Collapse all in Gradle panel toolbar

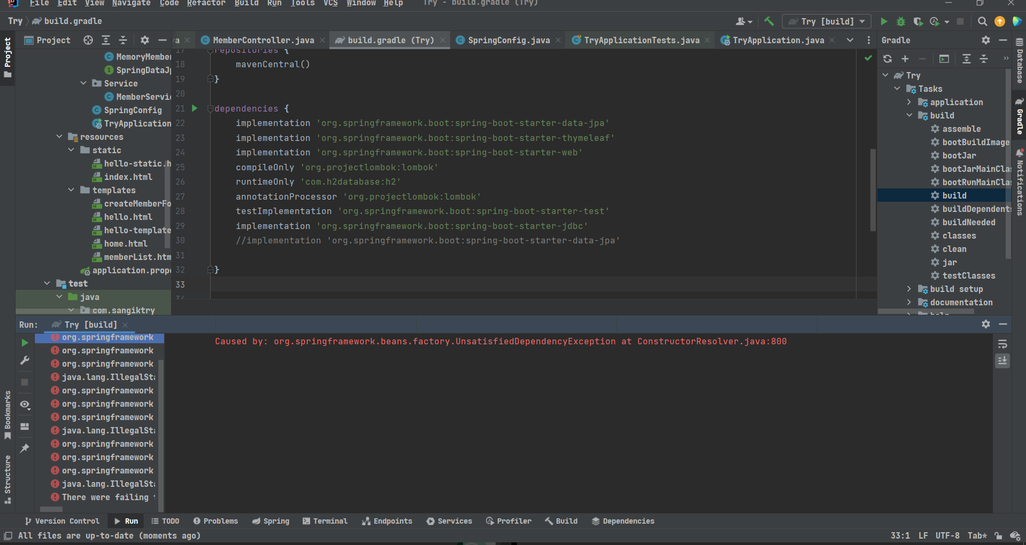pyautogui.click(x=984, y=59)
